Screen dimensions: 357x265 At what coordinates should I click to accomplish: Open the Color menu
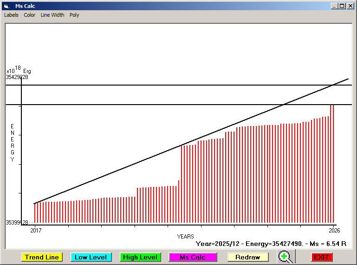(30, 15)
